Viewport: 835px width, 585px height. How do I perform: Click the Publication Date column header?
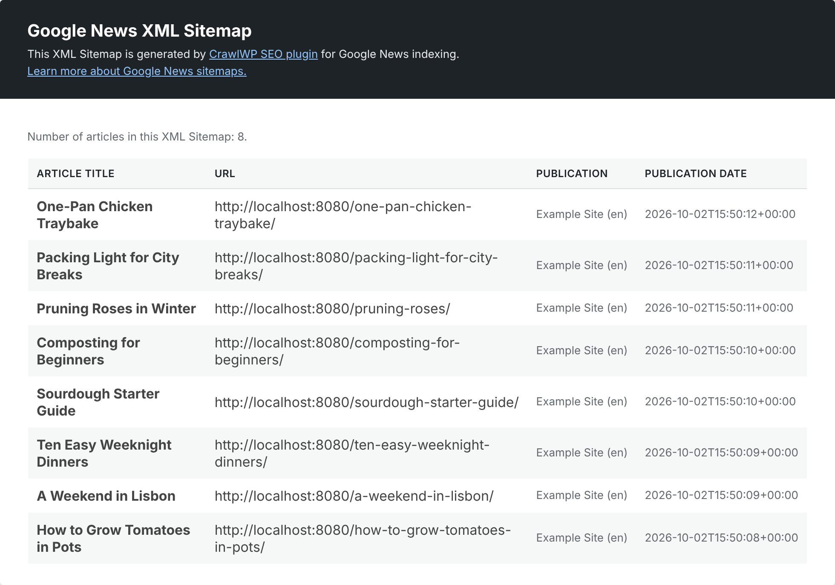click(696, 174)
